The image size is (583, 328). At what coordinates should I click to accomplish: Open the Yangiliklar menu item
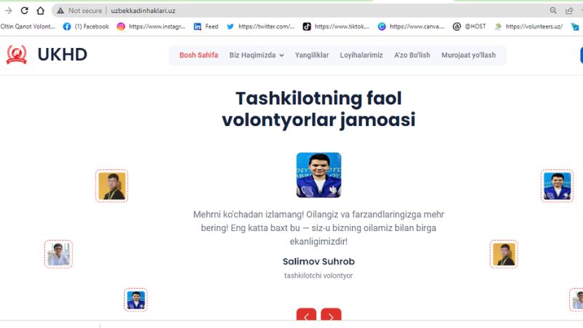[312, 55]
